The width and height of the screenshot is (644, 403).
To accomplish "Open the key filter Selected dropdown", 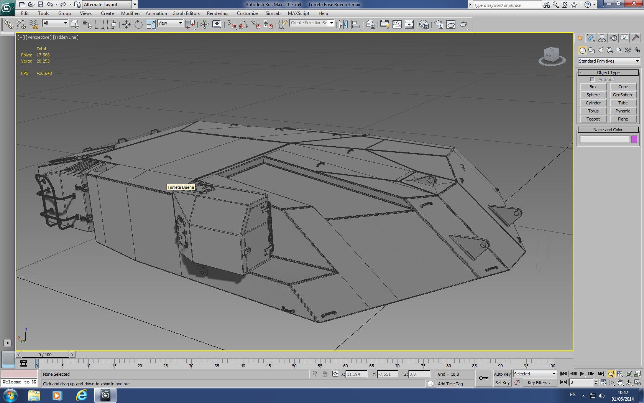I will coord(535,374).
